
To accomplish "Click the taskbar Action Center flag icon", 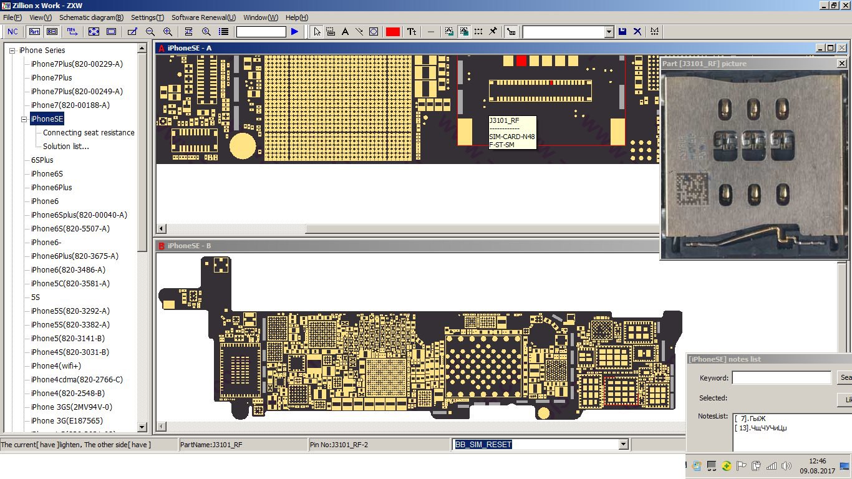I will [742, 466].
